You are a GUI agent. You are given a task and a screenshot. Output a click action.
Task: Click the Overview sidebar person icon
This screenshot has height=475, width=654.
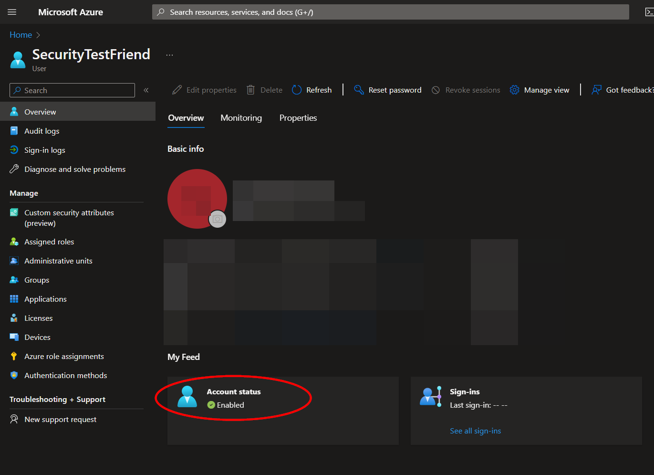coord(14,112)
